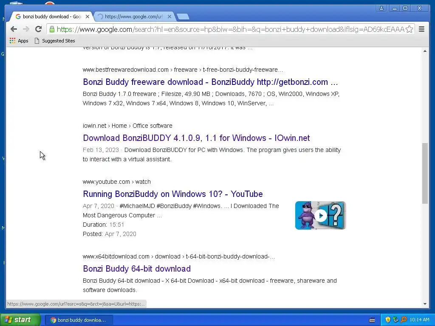Screen dimensions: 435x326
Task: Open Running BonziBuddy on Windows 10 YouTube result
Action: [172, 194]
